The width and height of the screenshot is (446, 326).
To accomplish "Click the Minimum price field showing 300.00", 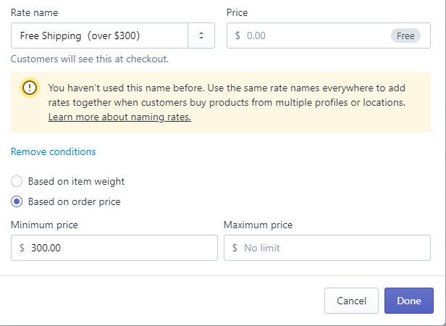I will 116,248.
